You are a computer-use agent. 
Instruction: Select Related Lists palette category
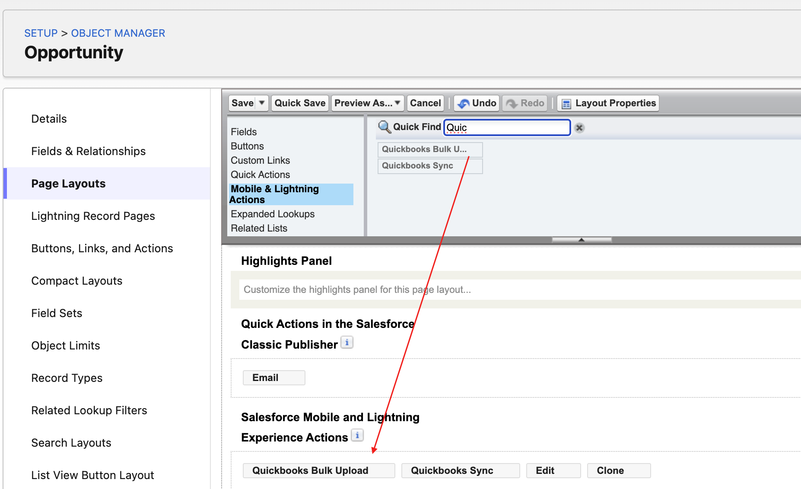pyautogui.click(x=259, y=228)
